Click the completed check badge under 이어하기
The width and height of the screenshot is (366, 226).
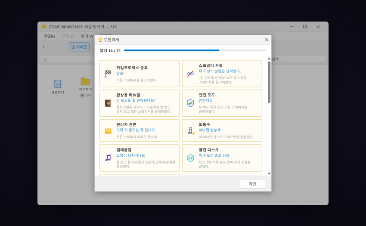tap(82, 95)
